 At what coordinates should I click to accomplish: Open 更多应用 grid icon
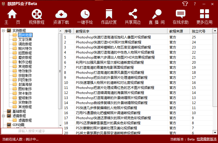click(205, 14)
